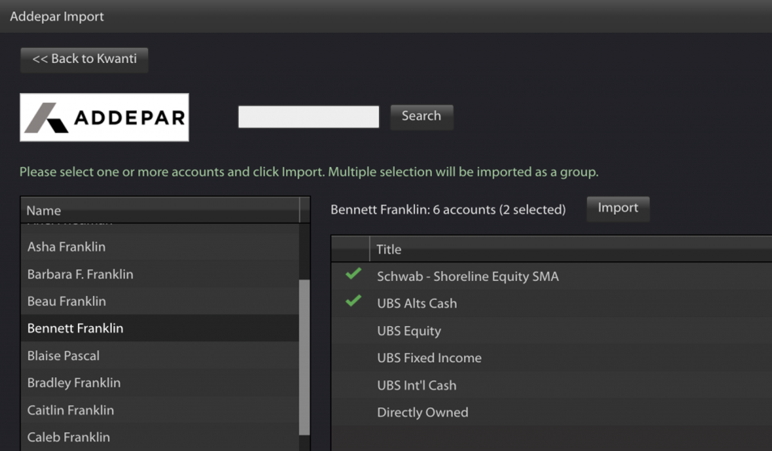Click the Import button
Image resolution: width=772 pixels, height=451 pixels.
click(618, 208)
